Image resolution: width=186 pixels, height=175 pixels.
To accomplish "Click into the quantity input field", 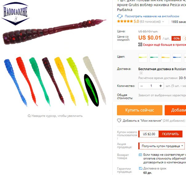I will (x=151, y=86).
